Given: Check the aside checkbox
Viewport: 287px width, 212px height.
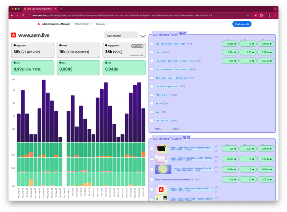Looking at the screenshot, I should (152, 103).
